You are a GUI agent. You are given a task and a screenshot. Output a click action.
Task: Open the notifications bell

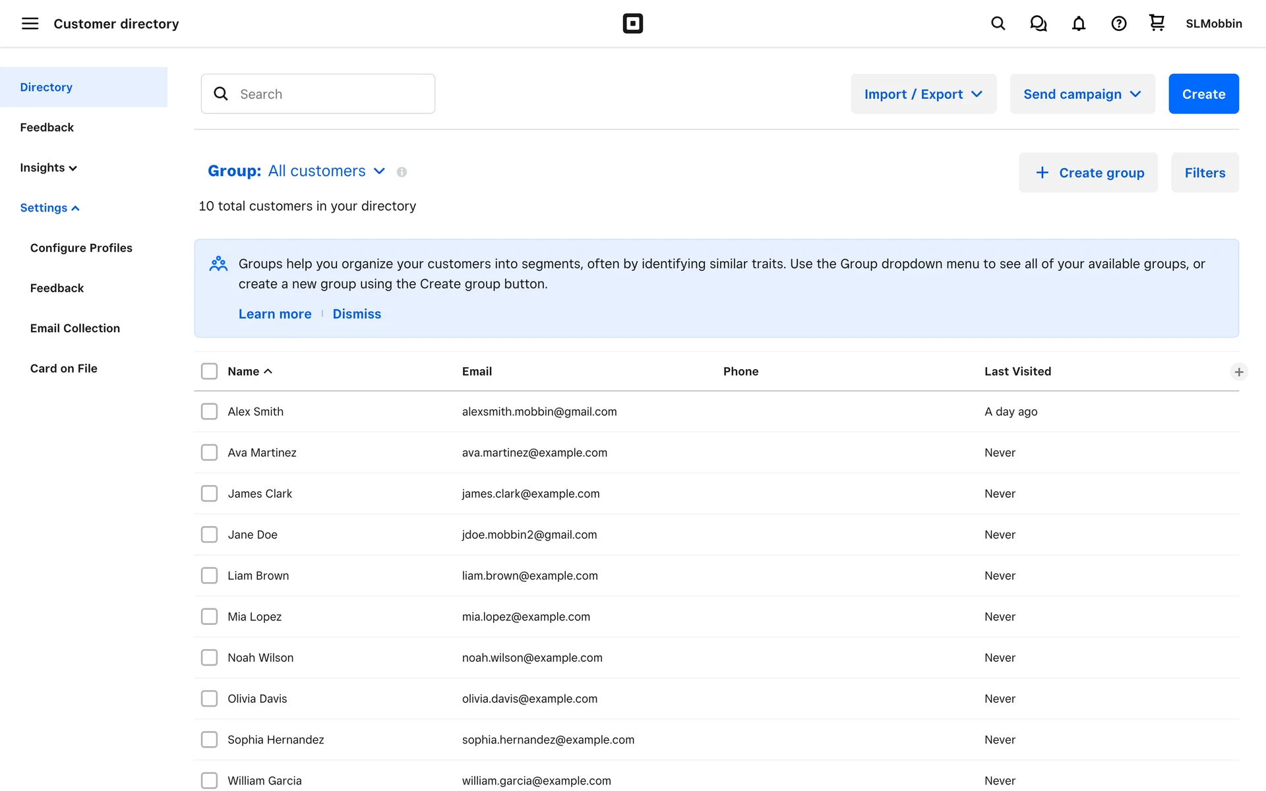[1078, 24]
